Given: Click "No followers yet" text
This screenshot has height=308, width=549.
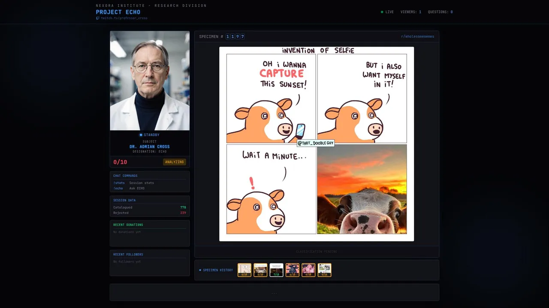Looking at the screenshot, I should (127, 262).
